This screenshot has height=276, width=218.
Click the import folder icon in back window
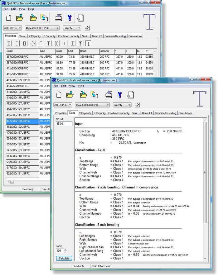pyautogui.click(x=33, y=18)
